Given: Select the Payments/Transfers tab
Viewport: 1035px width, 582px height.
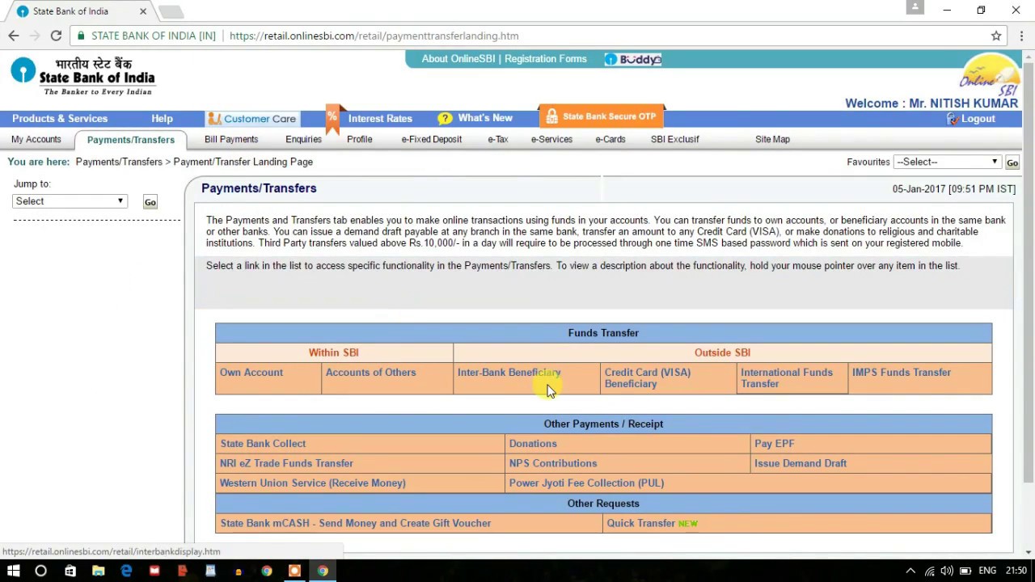Looking at the screenshot, I should (131, 140).
